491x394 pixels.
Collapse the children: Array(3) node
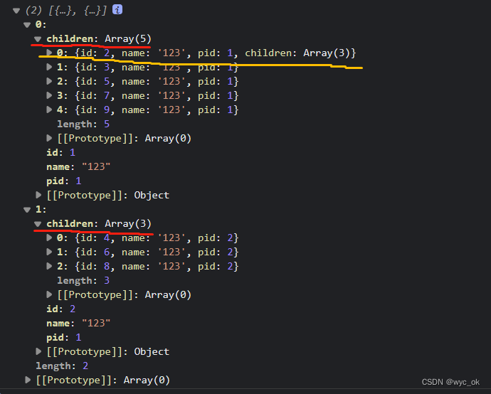click(38, 224)
